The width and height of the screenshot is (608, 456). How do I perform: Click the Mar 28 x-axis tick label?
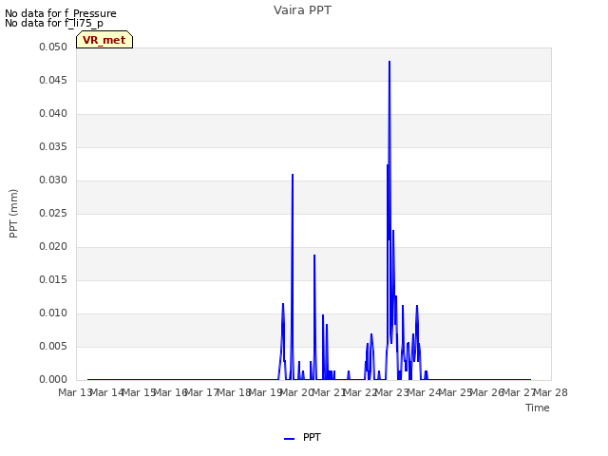pyautogui.click(x=551, y=392)
